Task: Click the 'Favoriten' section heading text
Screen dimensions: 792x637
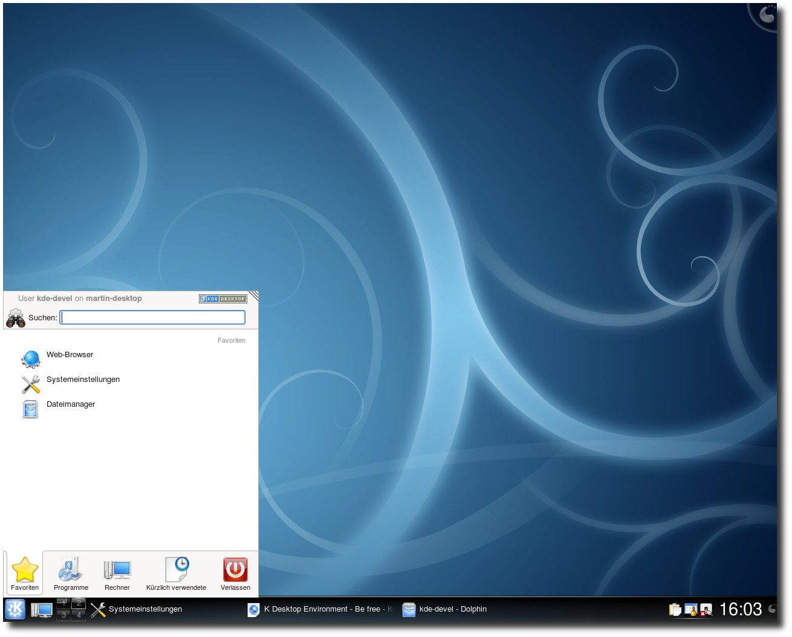Action: (x=232, y=340)
